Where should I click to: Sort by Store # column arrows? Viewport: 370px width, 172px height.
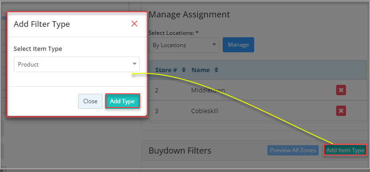coord(184,70)
